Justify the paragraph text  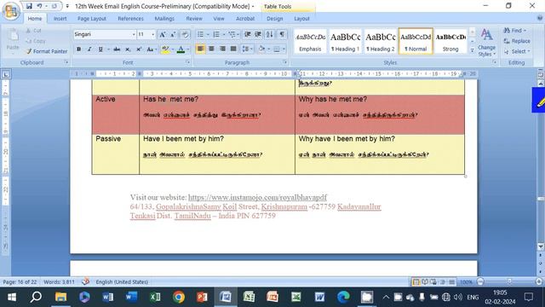tap(233, 49)
